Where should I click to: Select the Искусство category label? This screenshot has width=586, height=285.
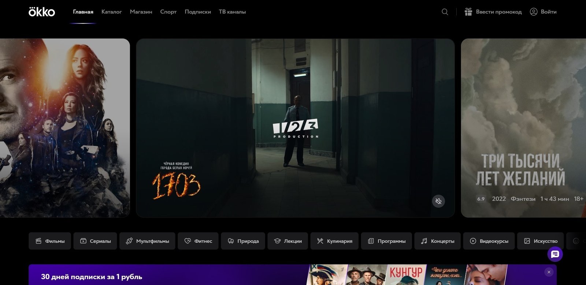[x=546, y=241]
